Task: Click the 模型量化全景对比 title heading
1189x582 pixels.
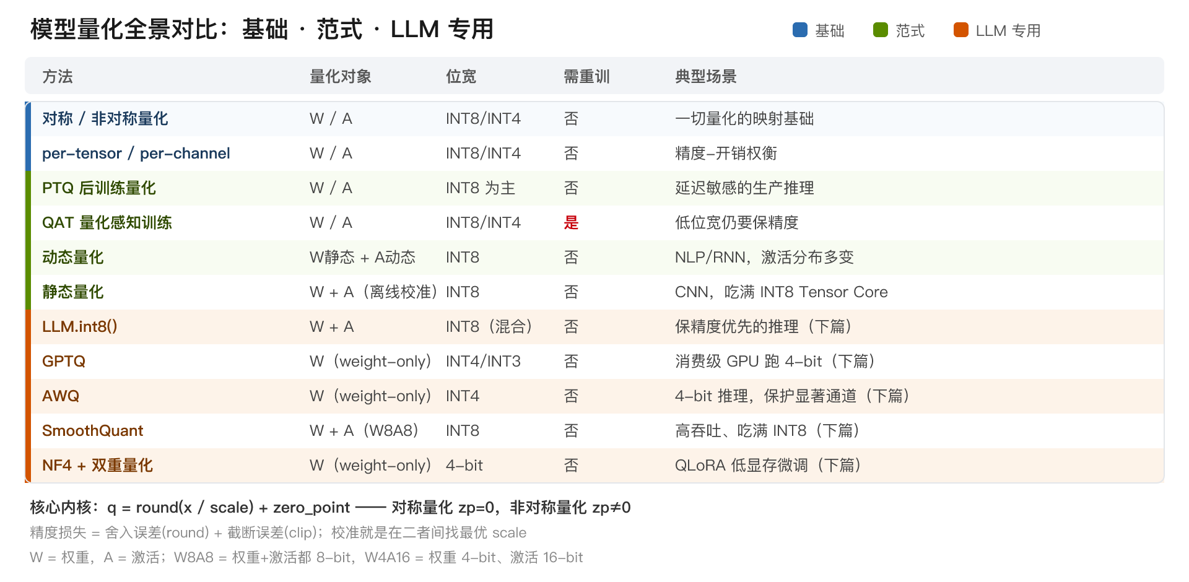Action: point(262,29)
